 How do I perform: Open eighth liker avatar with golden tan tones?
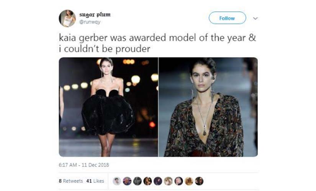[189, 181]
